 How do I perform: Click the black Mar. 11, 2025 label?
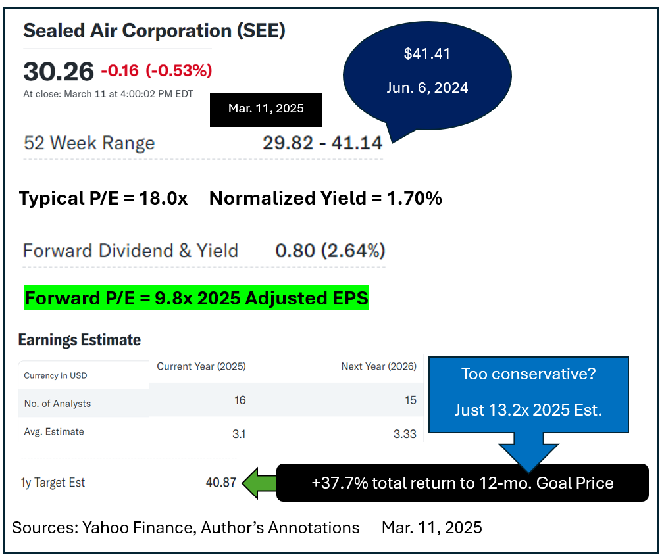pyautogui.click(x=266, y=109)
